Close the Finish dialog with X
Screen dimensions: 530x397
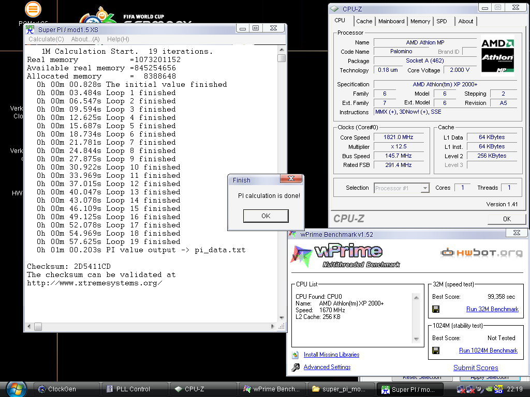point(291,178)
